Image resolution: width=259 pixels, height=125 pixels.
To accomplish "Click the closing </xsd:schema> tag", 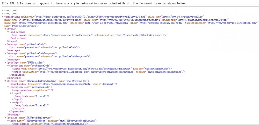I will tap(18, 38).
